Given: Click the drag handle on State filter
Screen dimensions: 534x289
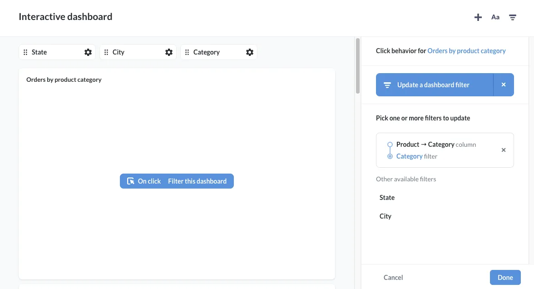Looking at the screenshot, I should point(25,52).
